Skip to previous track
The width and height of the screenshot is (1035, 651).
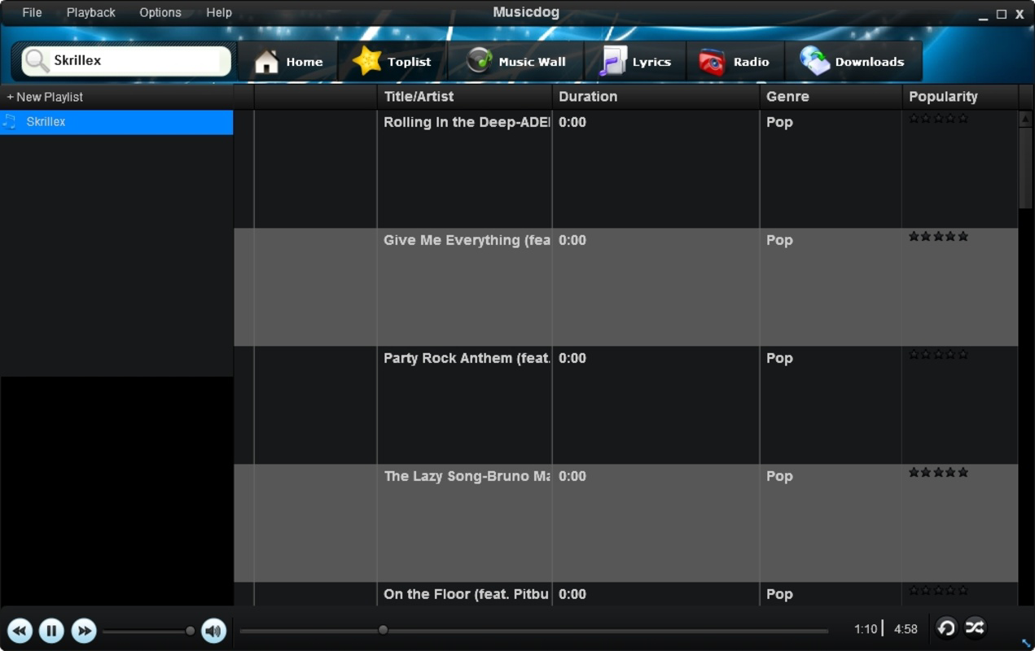(20, 630)
